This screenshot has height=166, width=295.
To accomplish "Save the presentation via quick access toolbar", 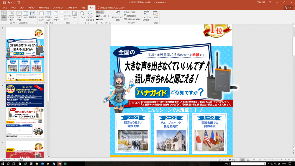I will pos(4,2).
